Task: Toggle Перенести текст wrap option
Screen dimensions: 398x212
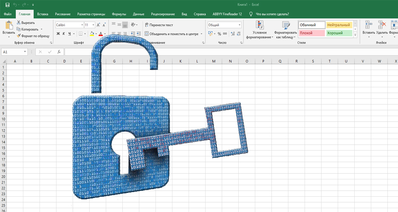Action: [x=159, y=25]
